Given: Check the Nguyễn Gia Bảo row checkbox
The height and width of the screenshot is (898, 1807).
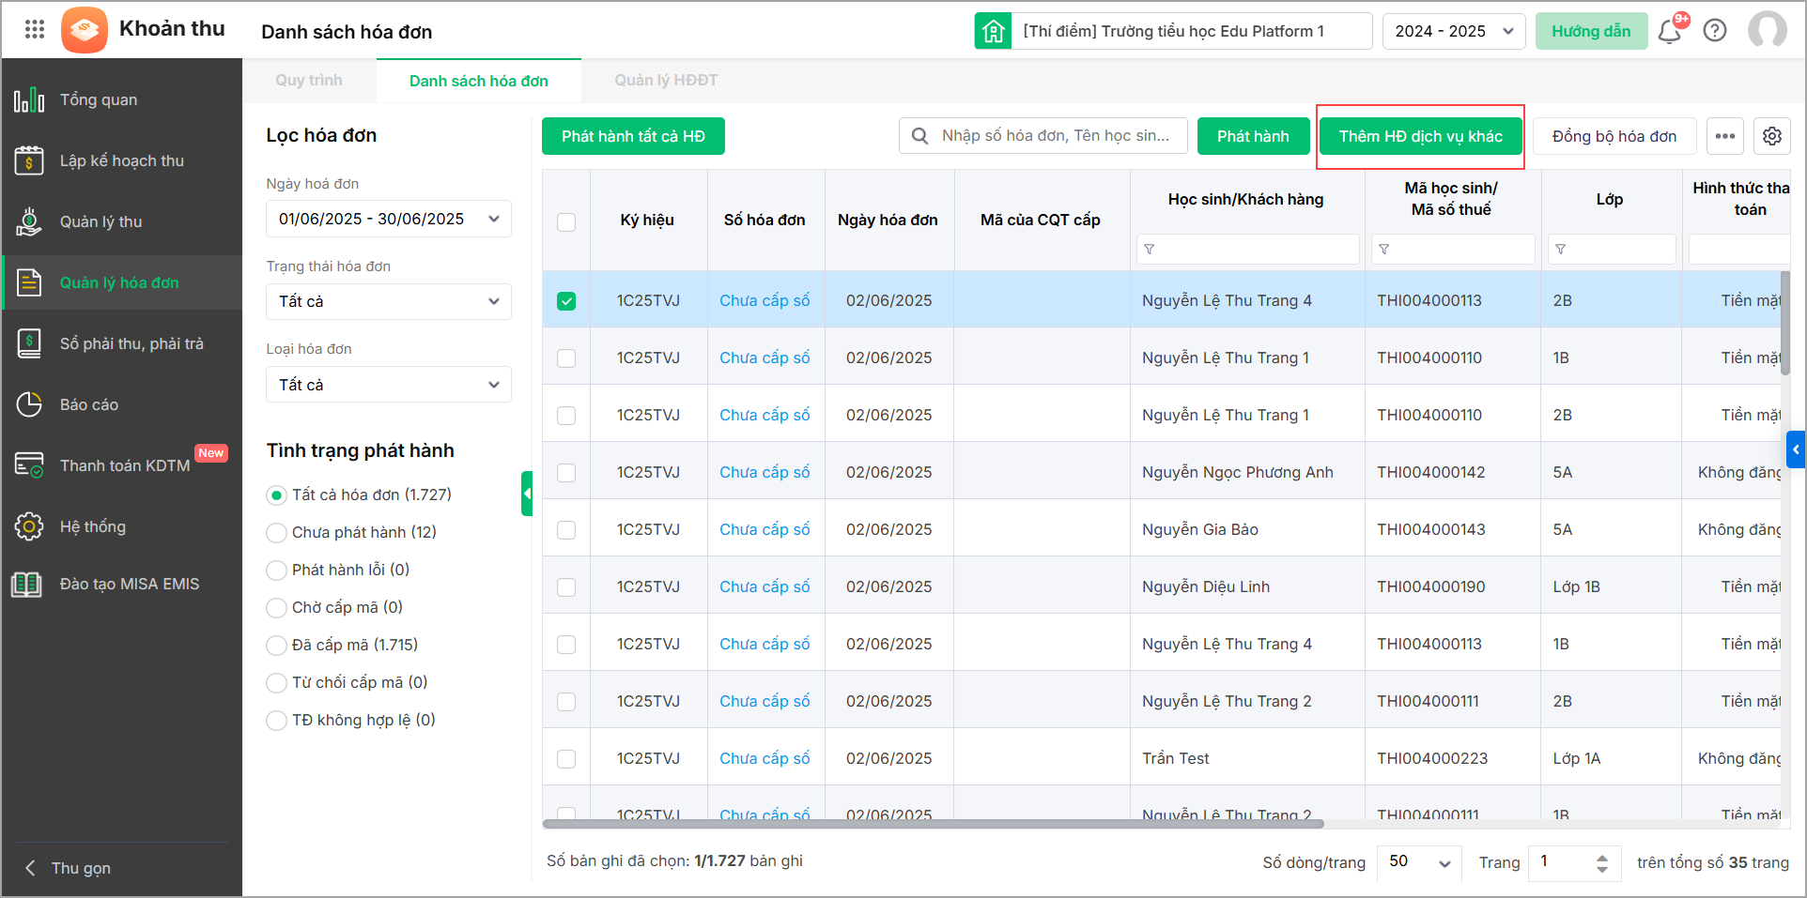Looking at the screenshot, I should click(x=566, y=530).
